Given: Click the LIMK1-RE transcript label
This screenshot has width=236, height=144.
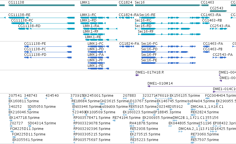Looking at the screenshot, I should point(93,37).
